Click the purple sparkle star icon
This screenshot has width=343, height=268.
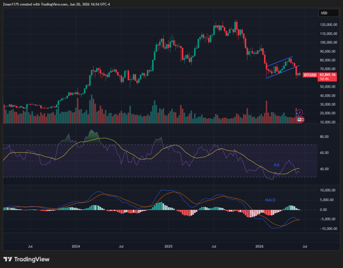click(297, 113)
